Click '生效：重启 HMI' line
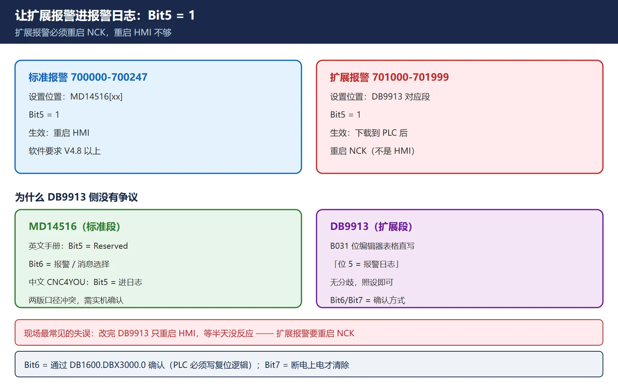Image resolution: width=618 pixels, height=392 pixels. coord(59,133)
